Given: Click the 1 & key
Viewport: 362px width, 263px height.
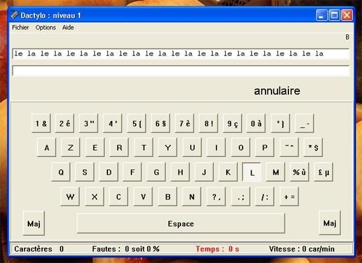Looking at the screenshot, I should point(41,123).
